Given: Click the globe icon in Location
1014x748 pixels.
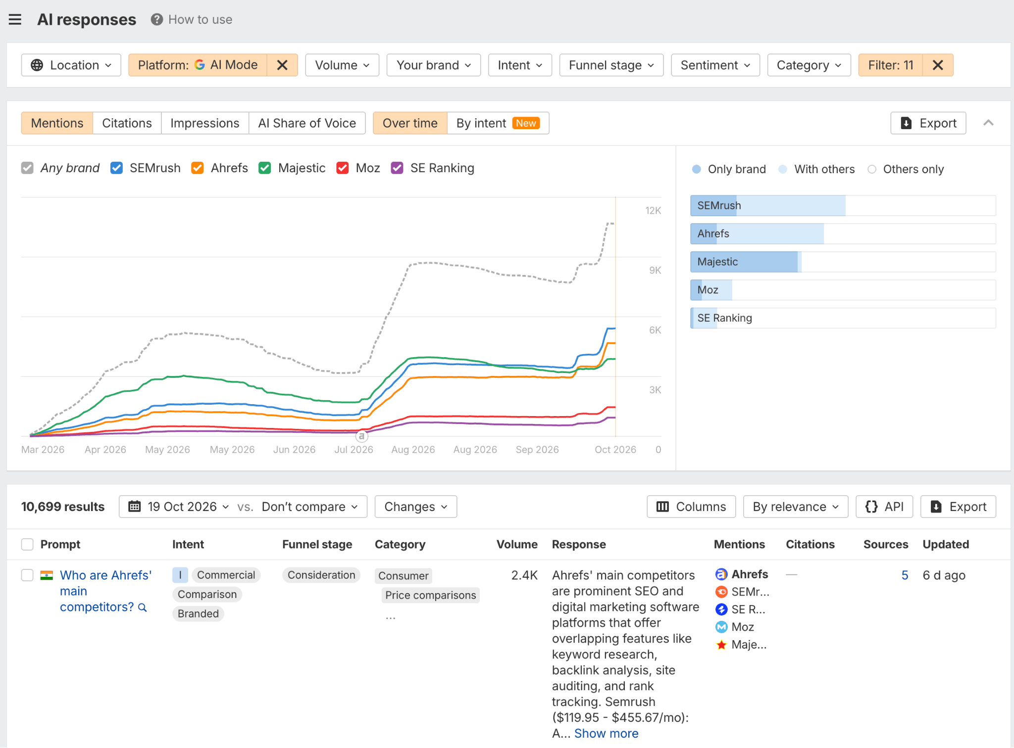Looking at the screenshot, I should coord(37,65).
